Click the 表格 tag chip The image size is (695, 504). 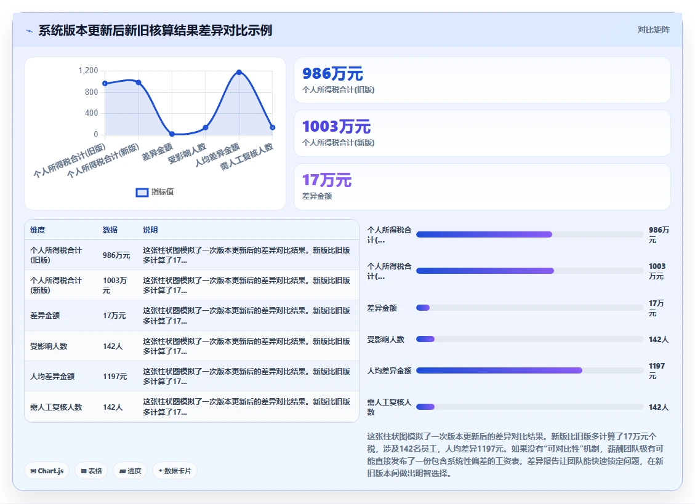pos(91,471)
